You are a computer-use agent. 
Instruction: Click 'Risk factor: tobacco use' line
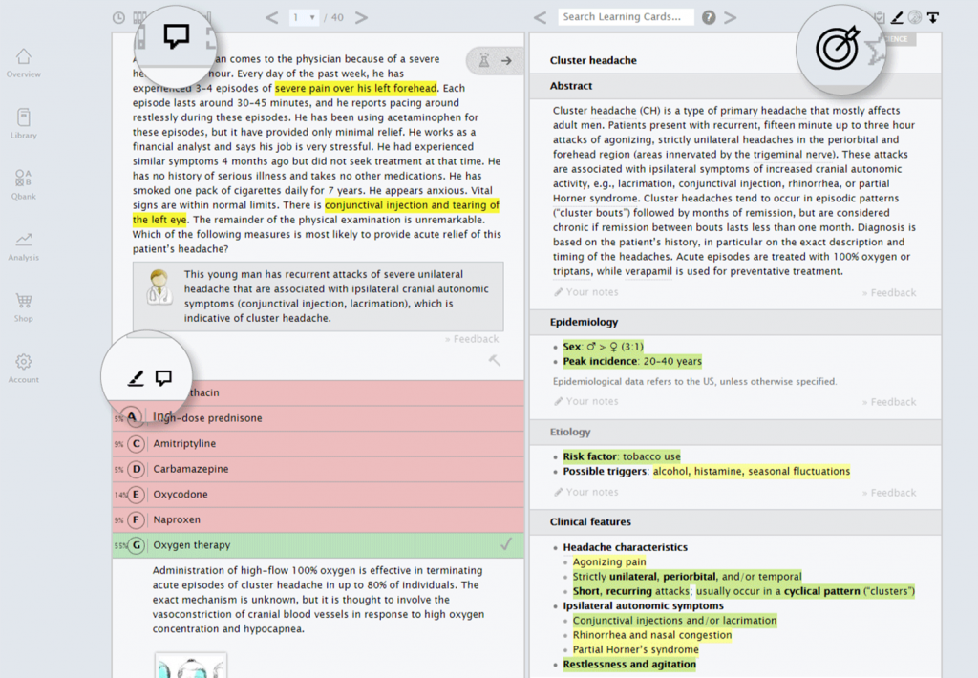(622, 456)
